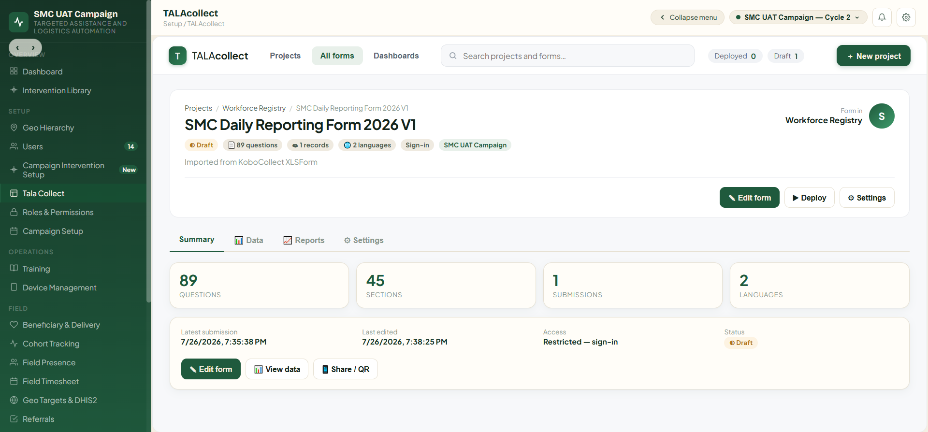Image resolution: width=928 pixels, height=432 pixels.
Task: Click the Intervention Library sparkle icon
Action: (14, 90)
